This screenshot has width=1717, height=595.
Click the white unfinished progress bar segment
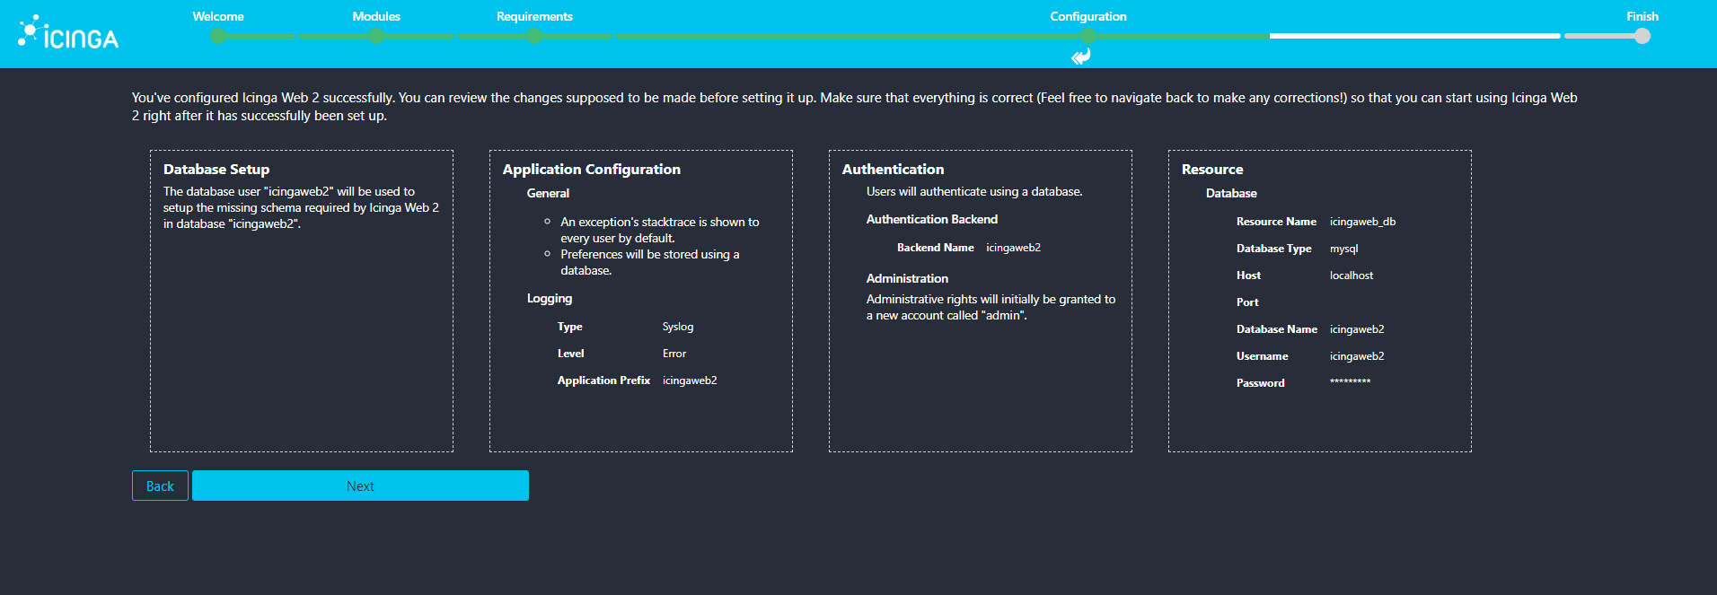click(x=1414, y=36)
